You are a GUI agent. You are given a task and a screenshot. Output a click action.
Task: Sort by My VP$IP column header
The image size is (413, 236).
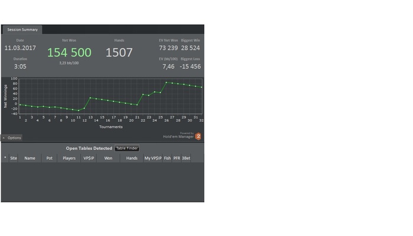pyautogui.click(x=153, y=158)
